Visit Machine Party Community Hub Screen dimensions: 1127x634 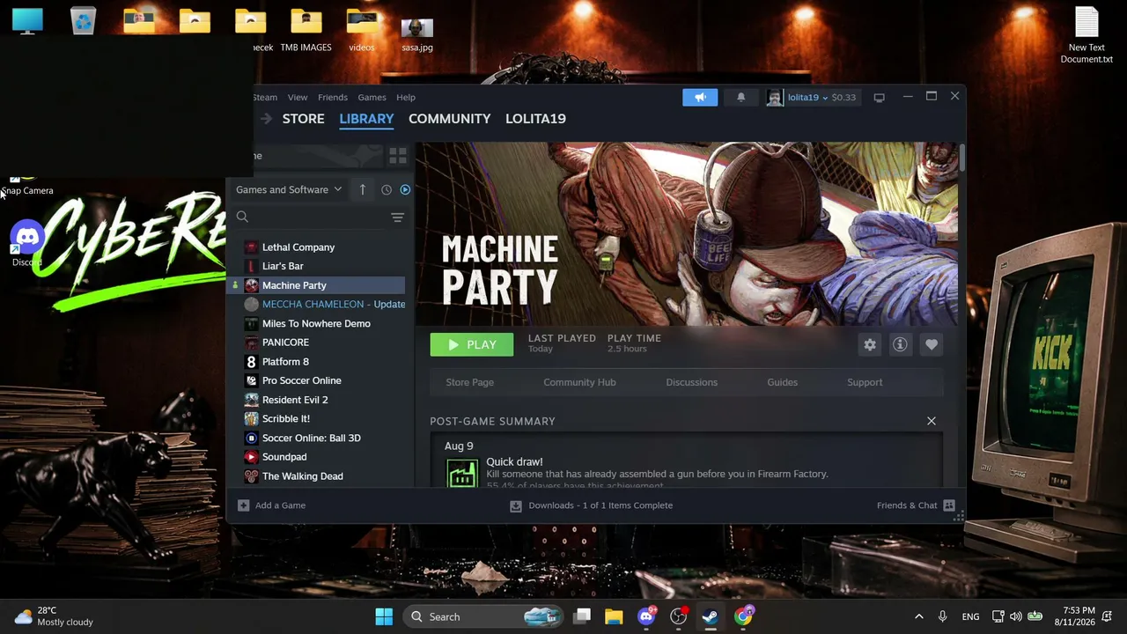click(579, 382)
